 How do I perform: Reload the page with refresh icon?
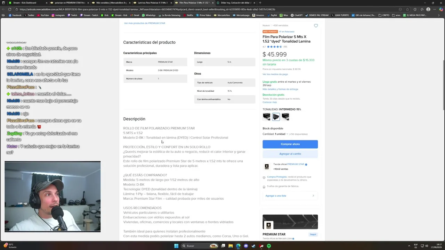coord(10,9)
